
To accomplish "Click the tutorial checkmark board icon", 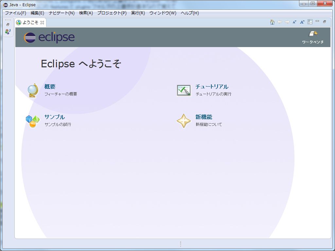I will [184, 91].
